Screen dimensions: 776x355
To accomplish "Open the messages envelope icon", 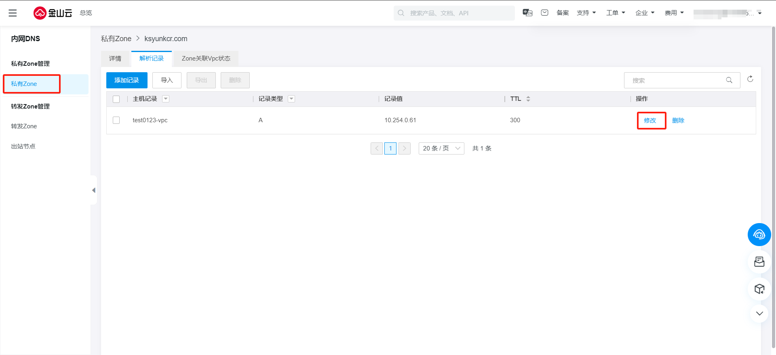I will (x=544, y=13).
